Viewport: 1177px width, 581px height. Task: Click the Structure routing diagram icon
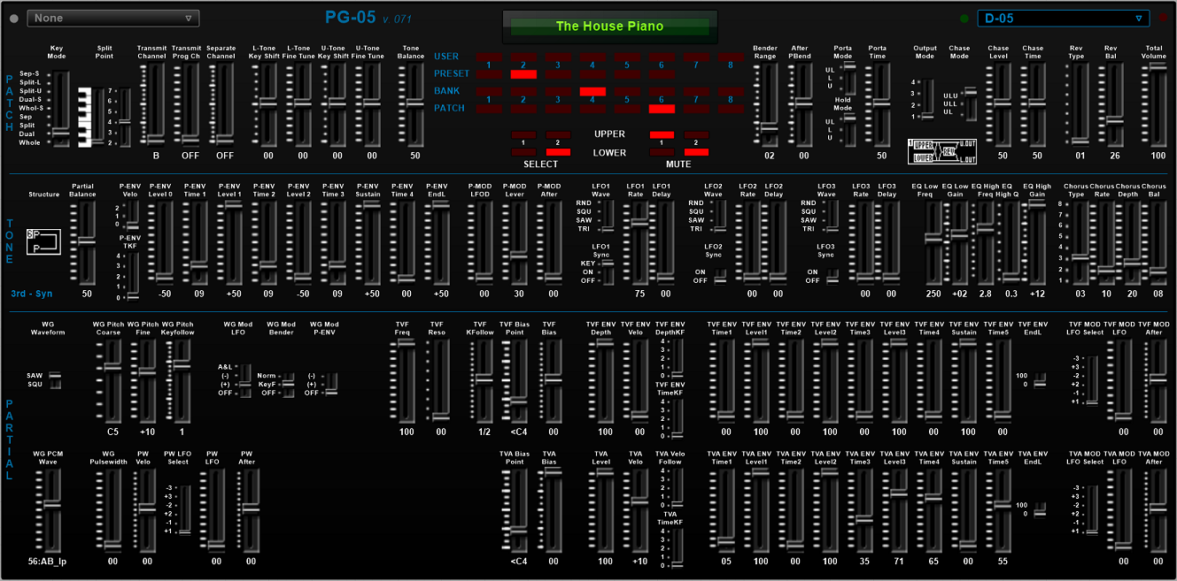pos(43,241)
